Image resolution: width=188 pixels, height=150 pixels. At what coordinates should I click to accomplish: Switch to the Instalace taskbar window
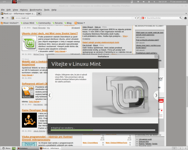coord(28,148)
